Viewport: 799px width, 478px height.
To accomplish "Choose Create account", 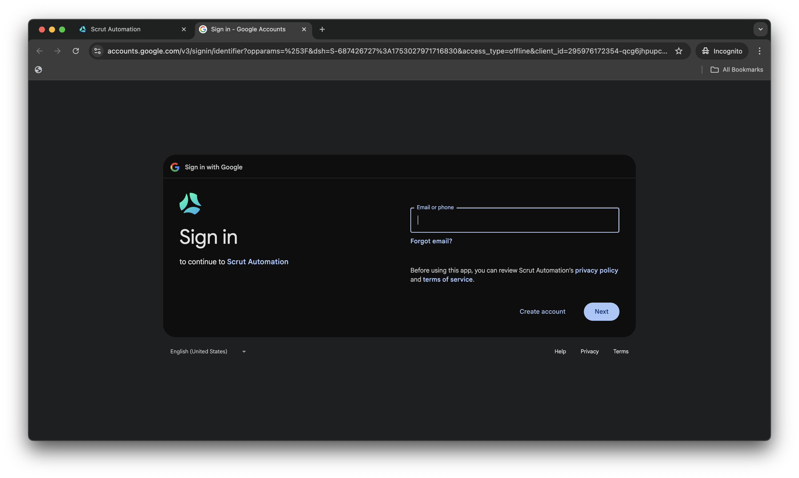I will point(542,311).
